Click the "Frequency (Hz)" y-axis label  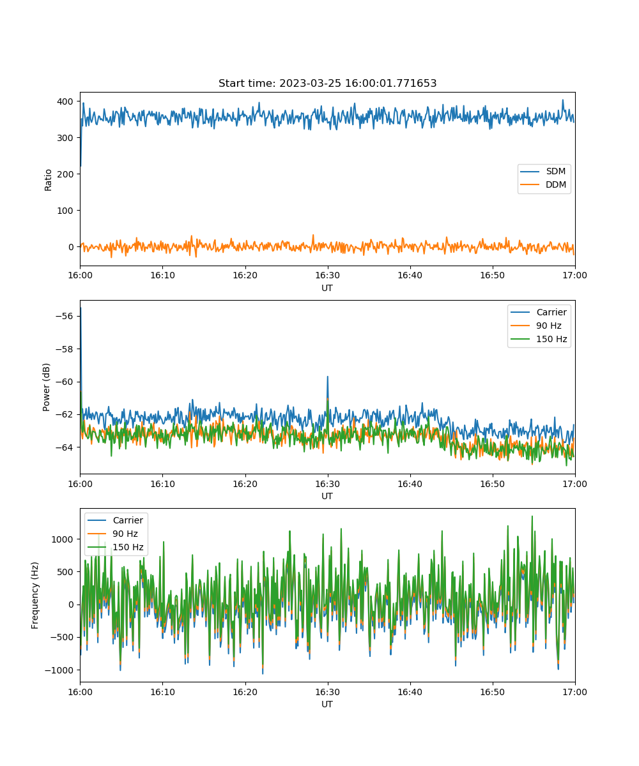[35, 595]
